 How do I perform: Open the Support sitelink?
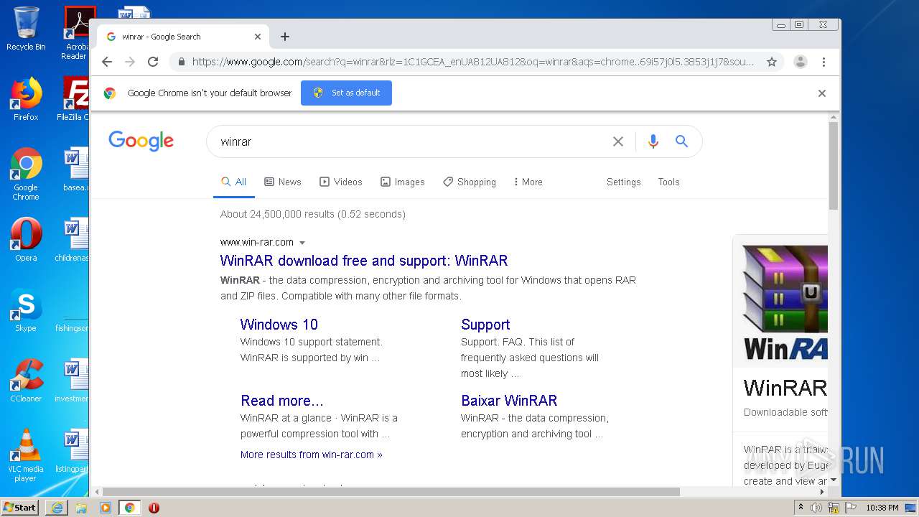pos(485,324)
